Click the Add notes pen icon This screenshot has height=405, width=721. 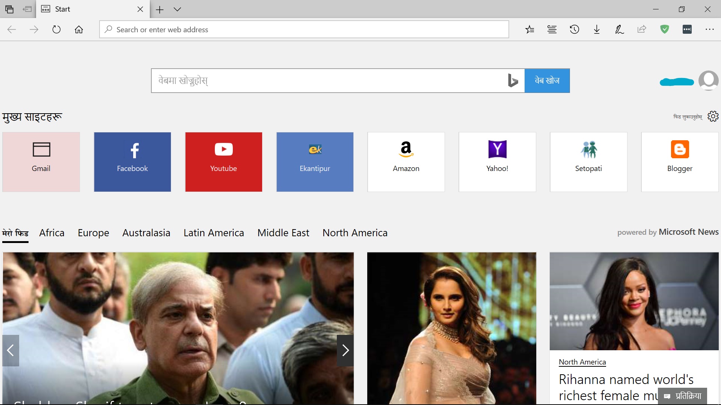tap(620, 30)
